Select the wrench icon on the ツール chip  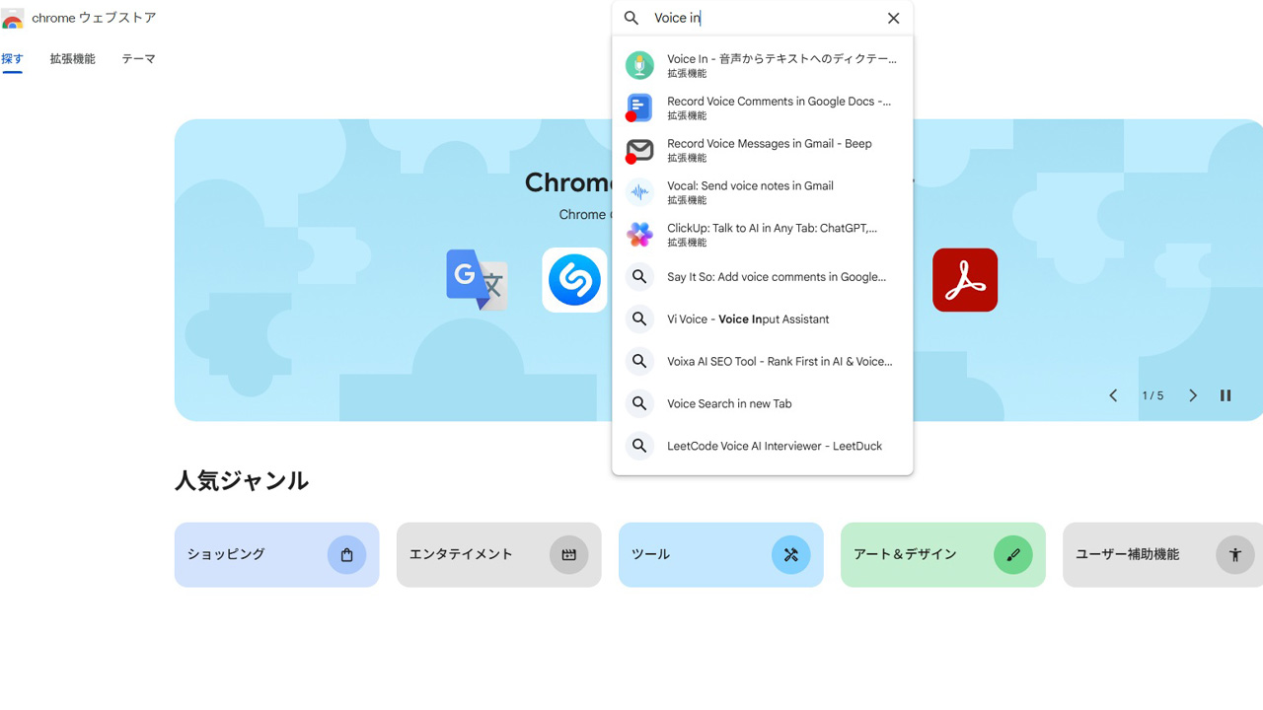click(x=790, y=554)
